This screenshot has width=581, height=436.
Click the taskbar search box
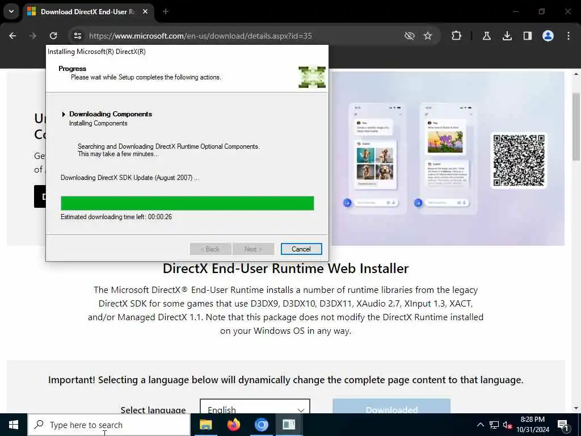[x=109, y=425]
